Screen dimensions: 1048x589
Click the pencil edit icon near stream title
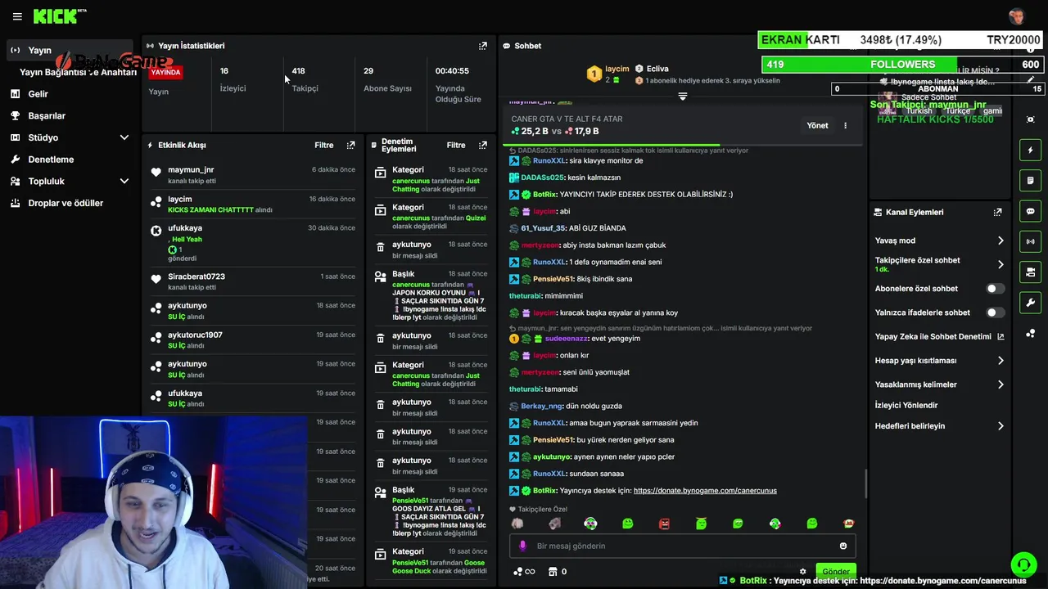tap(1030, 80)
